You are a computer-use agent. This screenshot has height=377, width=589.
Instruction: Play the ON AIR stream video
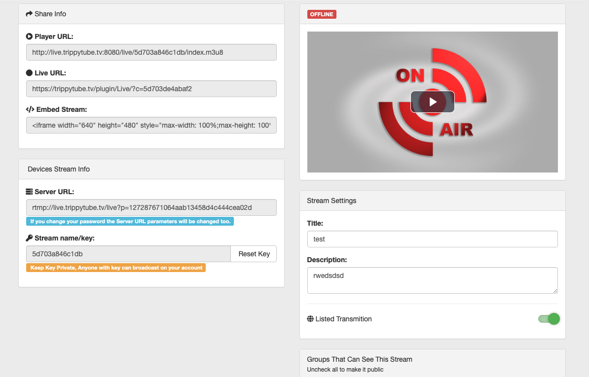point(432,102)
